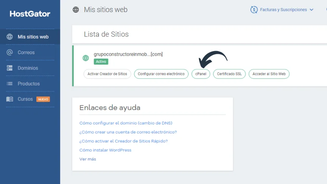Click the chevron beside Facturas y Suscripciones
327x184 pixels.
[x=311, y=10]
